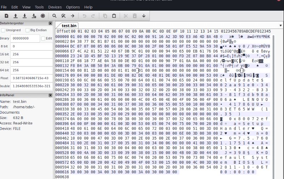Click the round record-style Close File icon
This screenshot has width=284, height=179.
(x=43, y=16)
